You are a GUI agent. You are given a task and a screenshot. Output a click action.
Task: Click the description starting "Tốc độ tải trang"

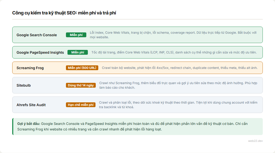coord(174,52)
